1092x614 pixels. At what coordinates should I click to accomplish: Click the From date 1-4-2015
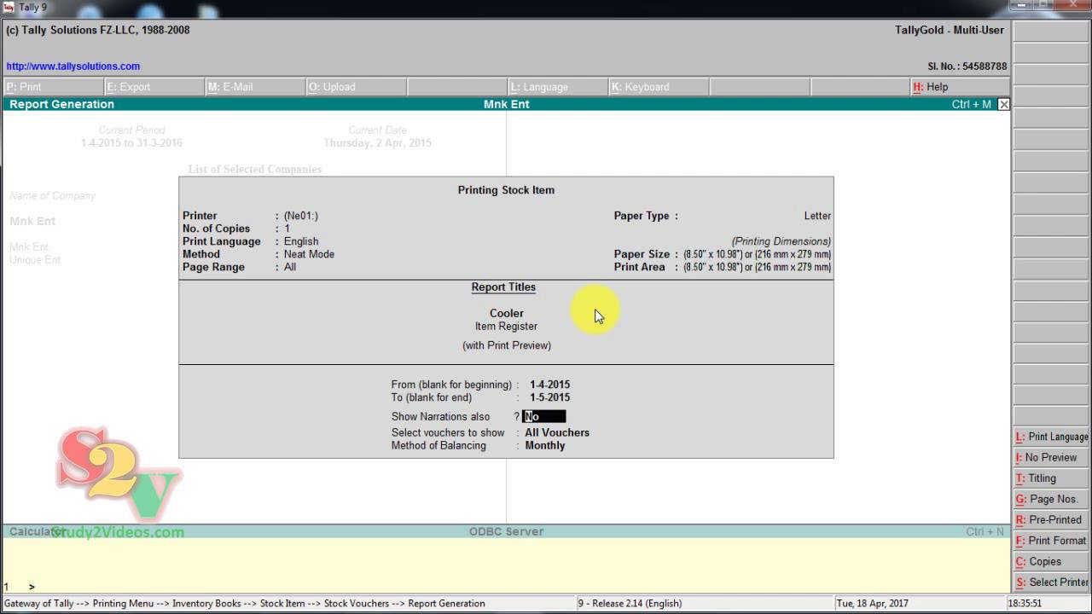pyautogui.click(x=549, y=385)
